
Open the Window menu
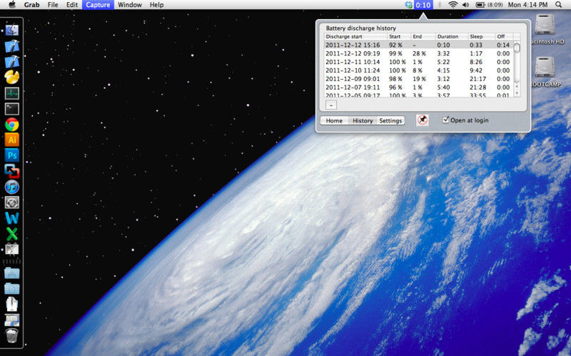(130, 5)
